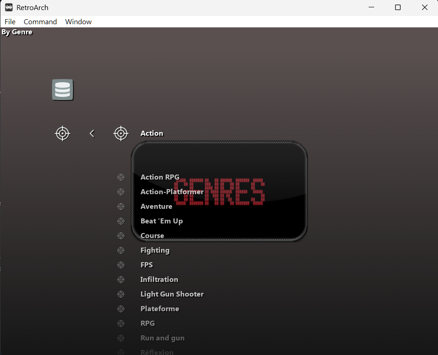Open the Command menu
This screenshot has height=355, width=438.
(40, 22)
